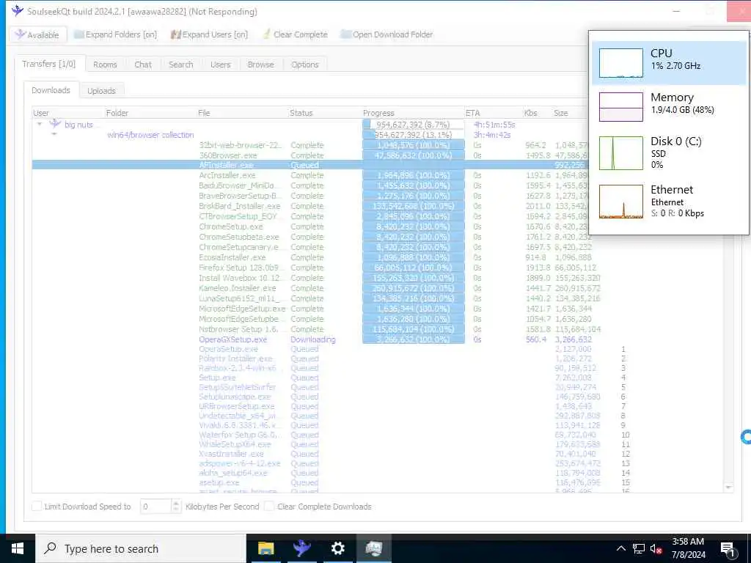Click the Available status button
The width and height of the screenshot is (751, 563).
[x=37, y=34]
